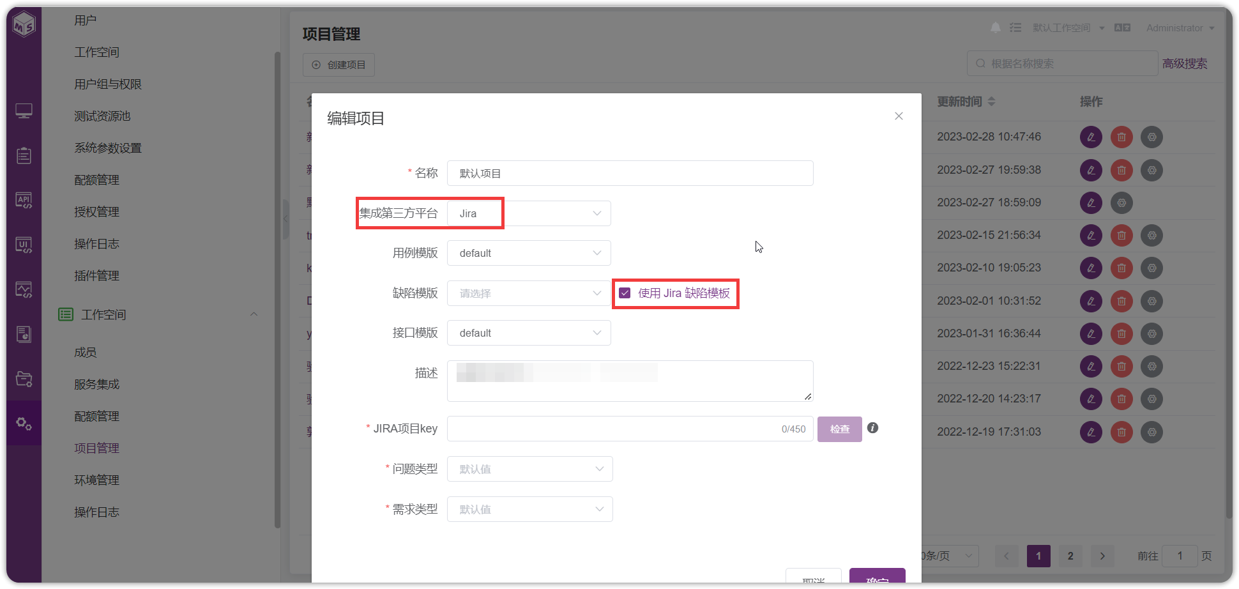The height and width of the screenshot is (589, 1239).
Task: Open the performance testing chart sidebar icon
Action: pos(24,290)
